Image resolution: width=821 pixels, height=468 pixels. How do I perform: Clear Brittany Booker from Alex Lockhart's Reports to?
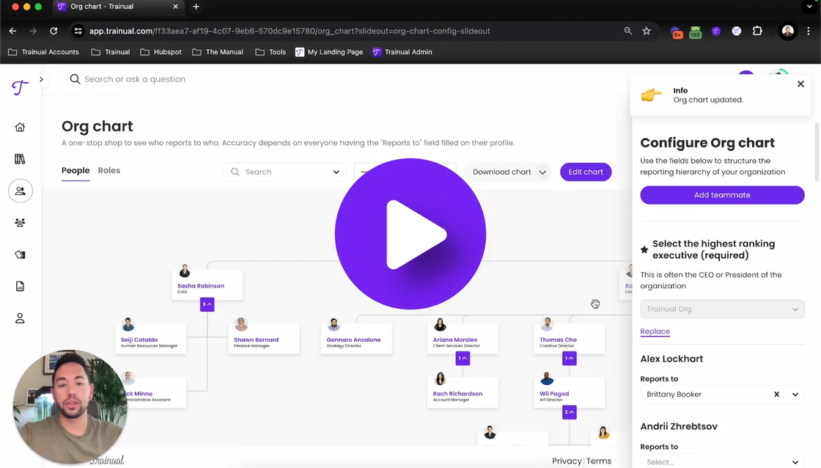pyautogui.click(x=776, y=394)
